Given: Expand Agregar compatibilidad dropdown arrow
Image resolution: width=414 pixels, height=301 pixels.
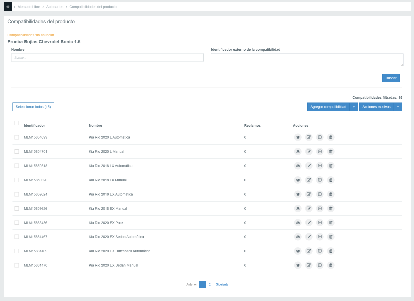Looking at the screenshot, I should tap(354, 107).
